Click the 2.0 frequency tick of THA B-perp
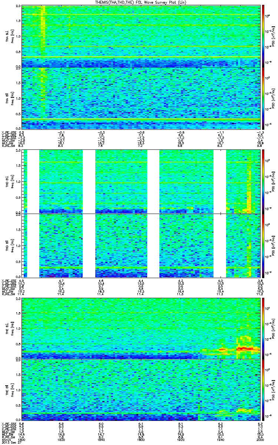 coord(18,7)
